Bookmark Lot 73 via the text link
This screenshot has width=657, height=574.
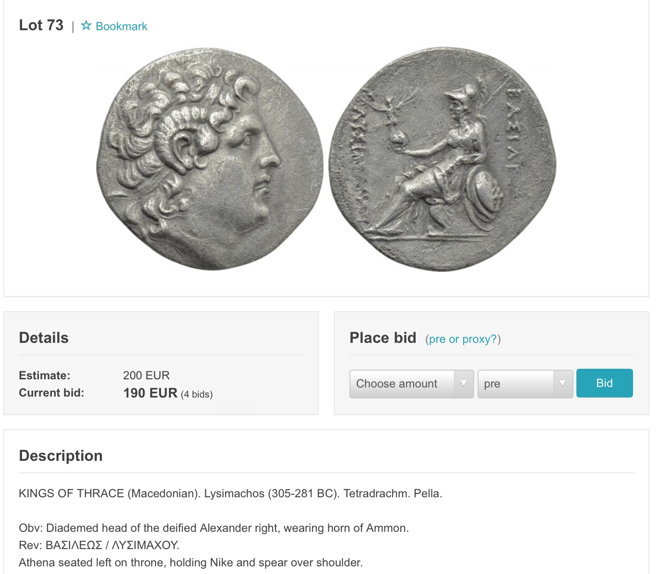tap(121, 26)
